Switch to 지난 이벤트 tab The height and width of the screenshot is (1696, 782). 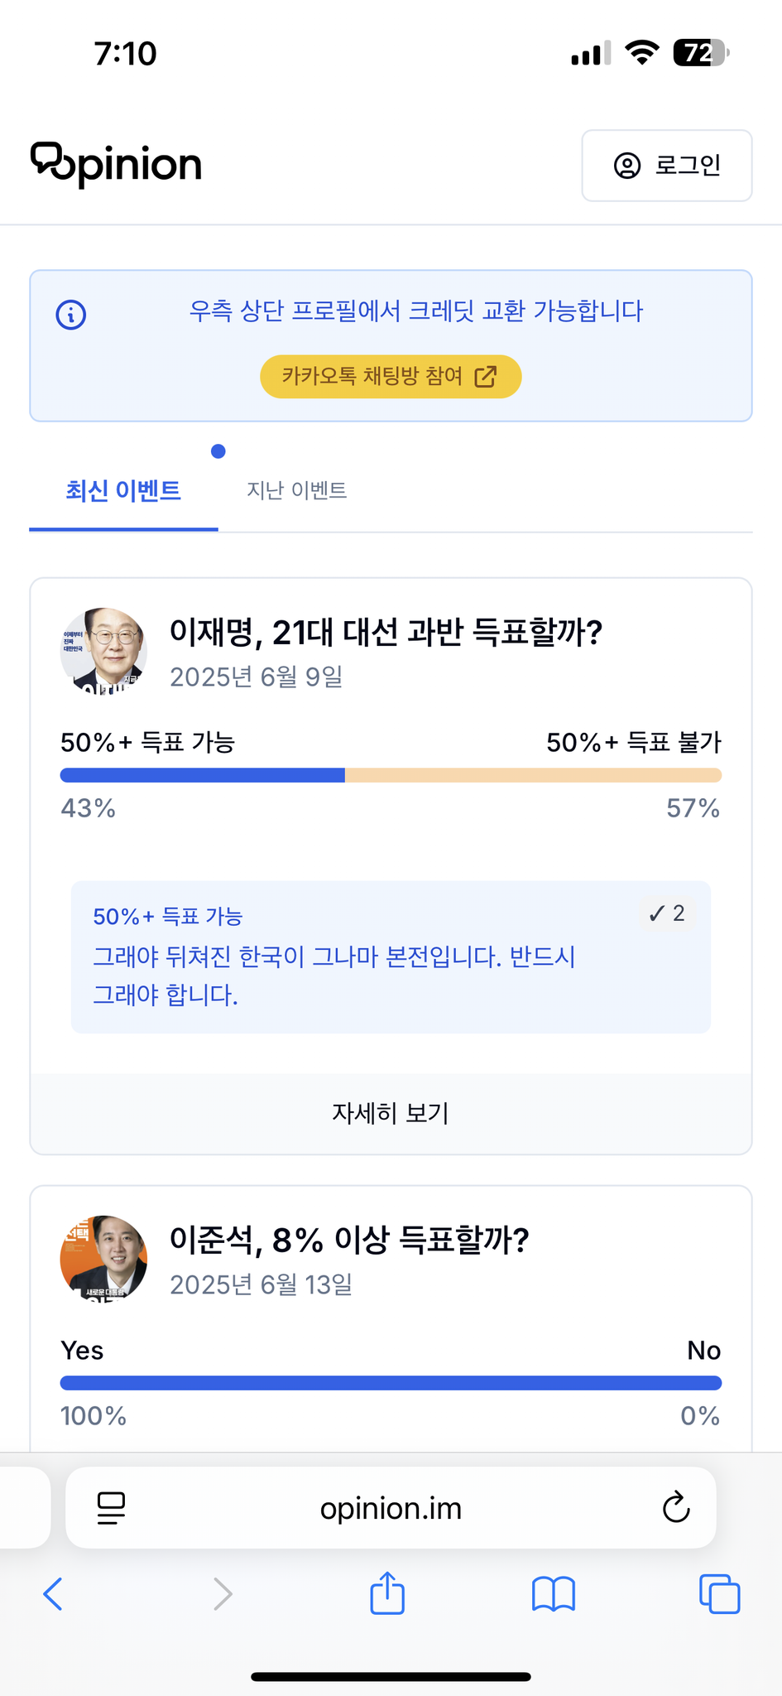coord(296,491)
